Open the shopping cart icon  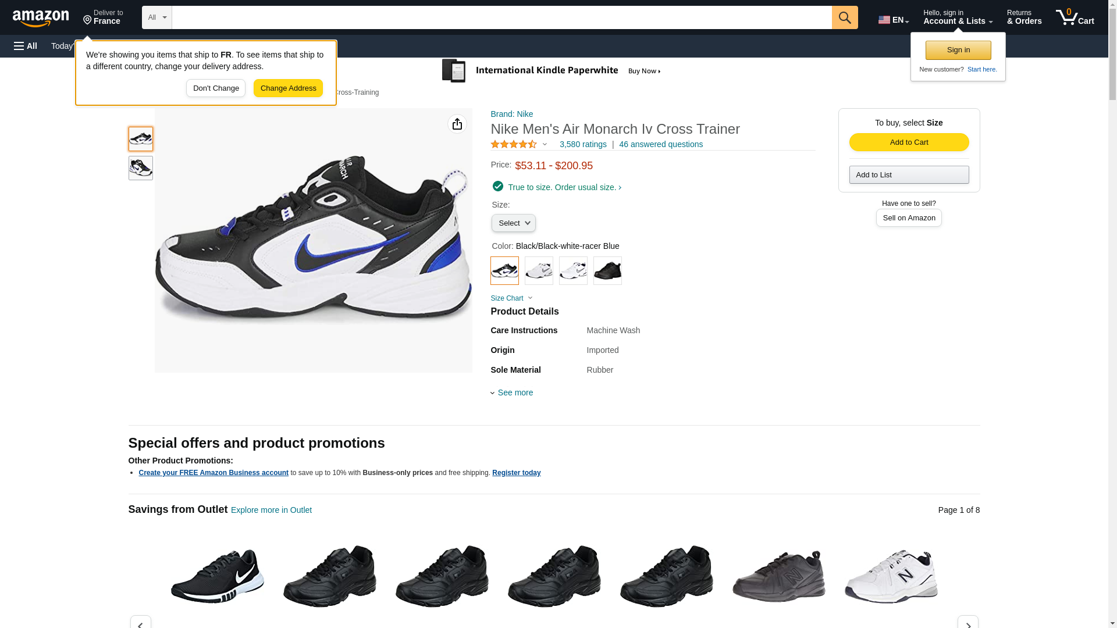click(x=1075, y=17)
